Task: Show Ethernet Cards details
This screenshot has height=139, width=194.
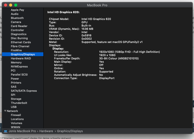Action: click(21, 42)
